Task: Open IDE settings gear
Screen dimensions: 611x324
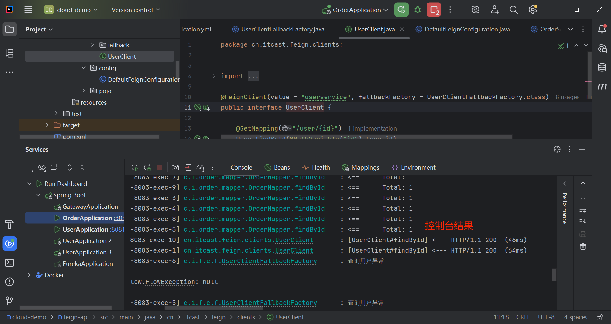Action: [x=533, y=10]
